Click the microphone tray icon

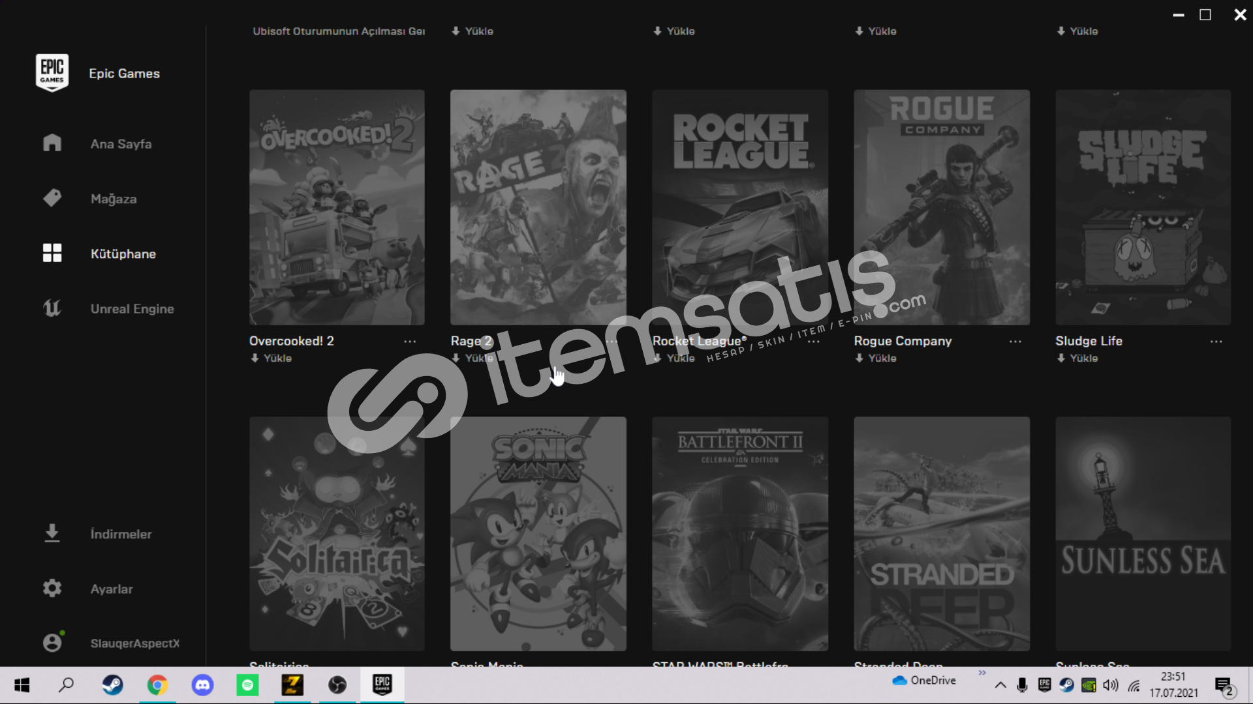(1022, 685)
